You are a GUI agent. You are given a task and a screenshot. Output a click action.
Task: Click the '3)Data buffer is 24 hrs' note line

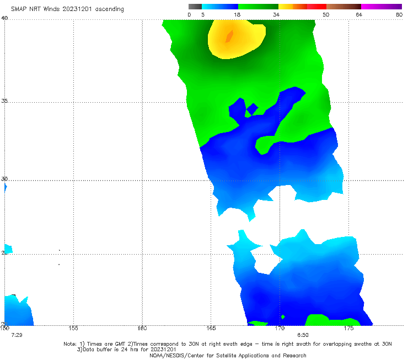pos(127,350)
